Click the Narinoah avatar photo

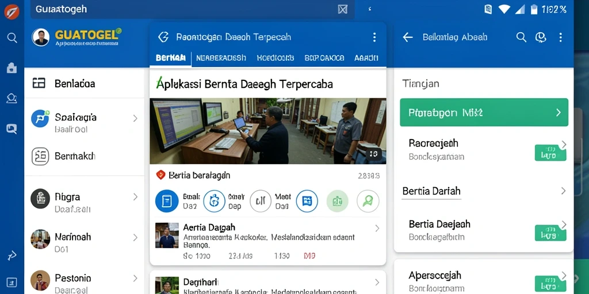tap(40, 239)
